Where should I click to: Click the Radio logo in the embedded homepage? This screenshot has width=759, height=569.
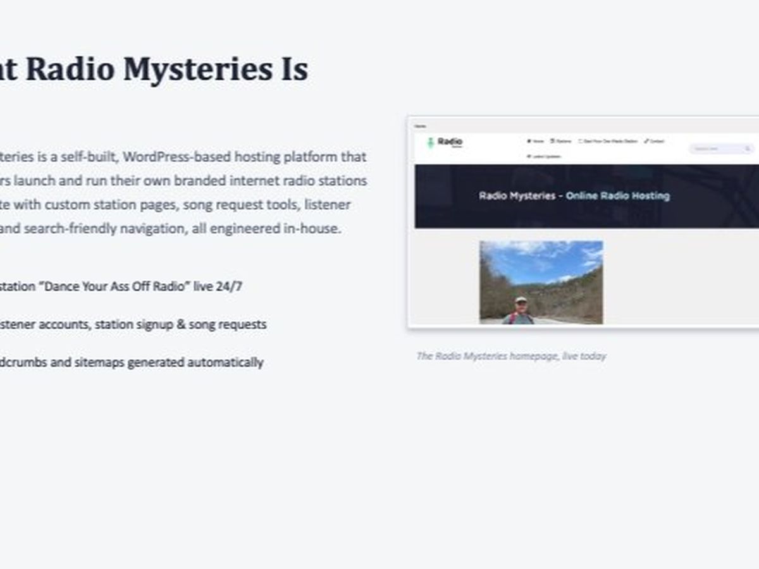click(x=445, y=143)
